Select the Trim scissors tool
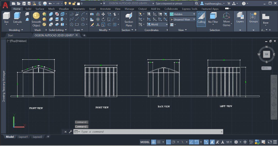The width and height of the screenshot is (278, 146). coord(115,14)
